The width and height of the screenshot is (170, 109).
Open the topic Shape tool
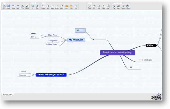43,7
